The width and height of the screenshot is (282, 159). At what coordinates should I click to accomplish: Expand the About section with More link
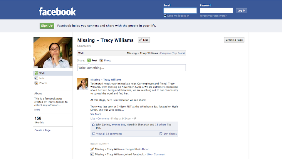point(37,110)
